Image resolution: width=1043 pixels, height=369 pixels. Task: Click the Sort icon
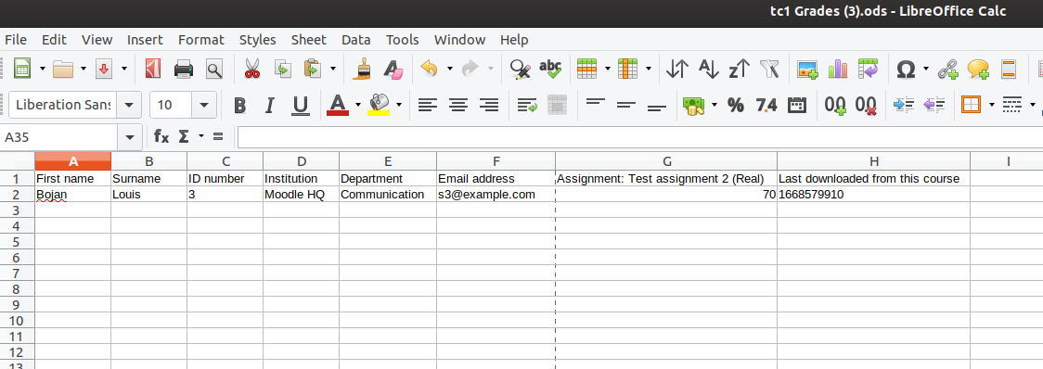[677, 69]
